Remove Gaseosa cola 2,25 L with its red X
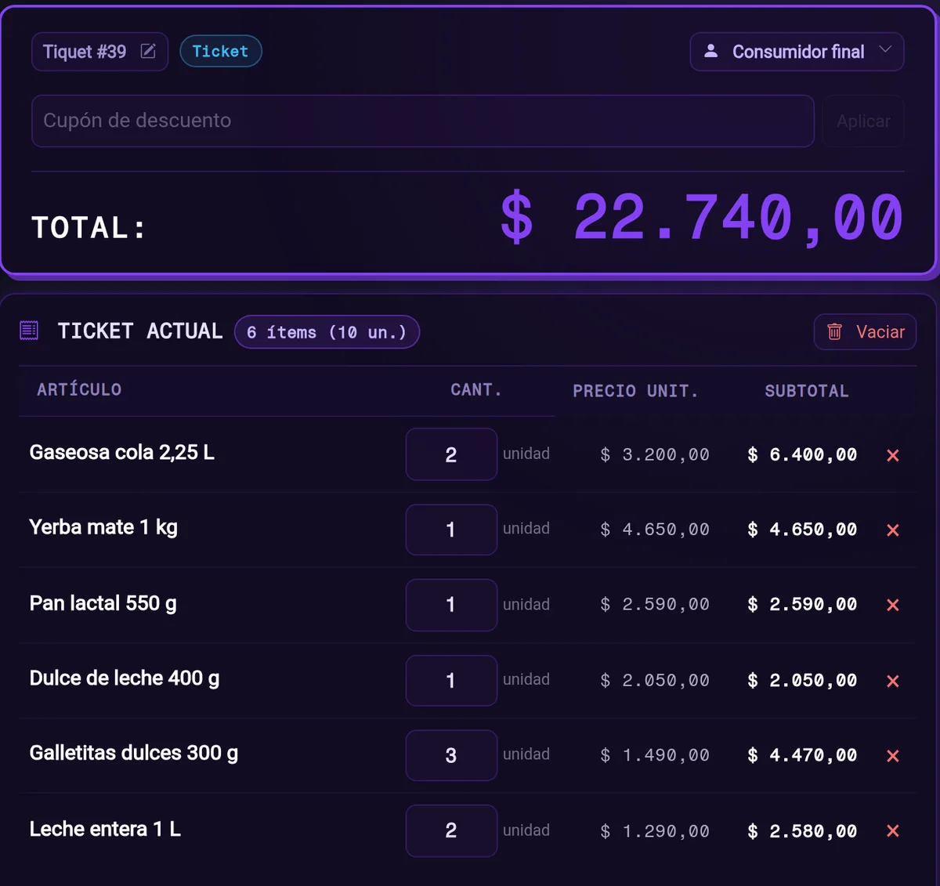 coord(892,455)
